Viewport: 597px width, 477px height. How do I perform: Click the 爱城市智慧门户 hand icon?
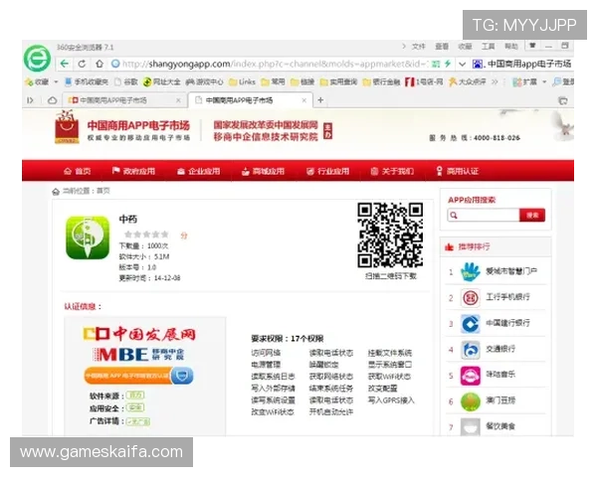coord(471,271)
